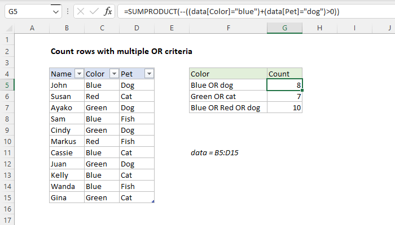Select row 15 header

7,197
